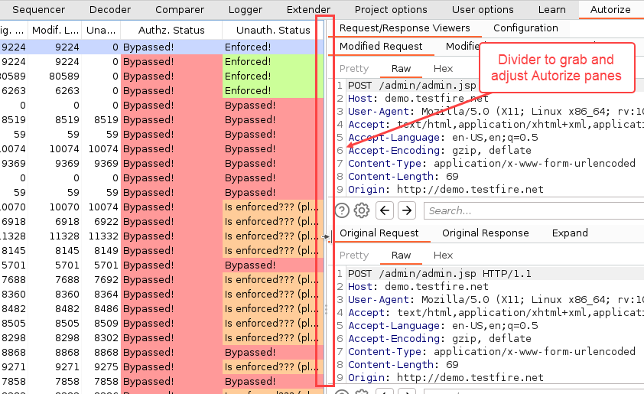Screen dimensions: 644x394
Task: Sort by Authz. Status column header
Action: click(x=171, y=31)
